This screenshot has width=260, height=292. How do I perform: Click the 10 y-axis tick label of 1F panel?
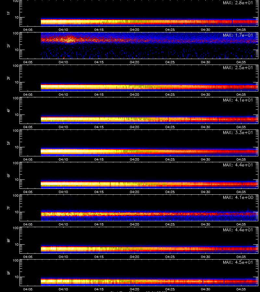point(17,17)
